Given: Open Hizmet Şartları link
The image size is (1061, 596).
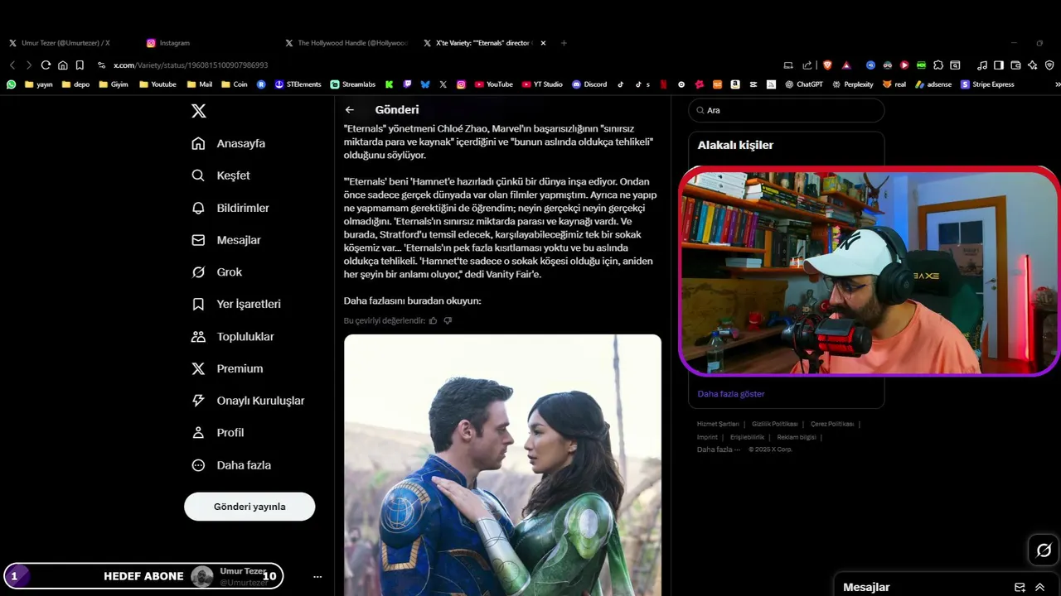Looking at the screenshot, I should [718, 424].
